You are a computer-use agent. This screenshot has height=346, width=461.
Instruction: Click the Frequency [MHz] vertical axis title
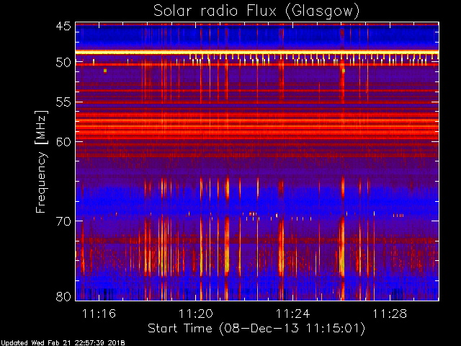tap(41, 161)
